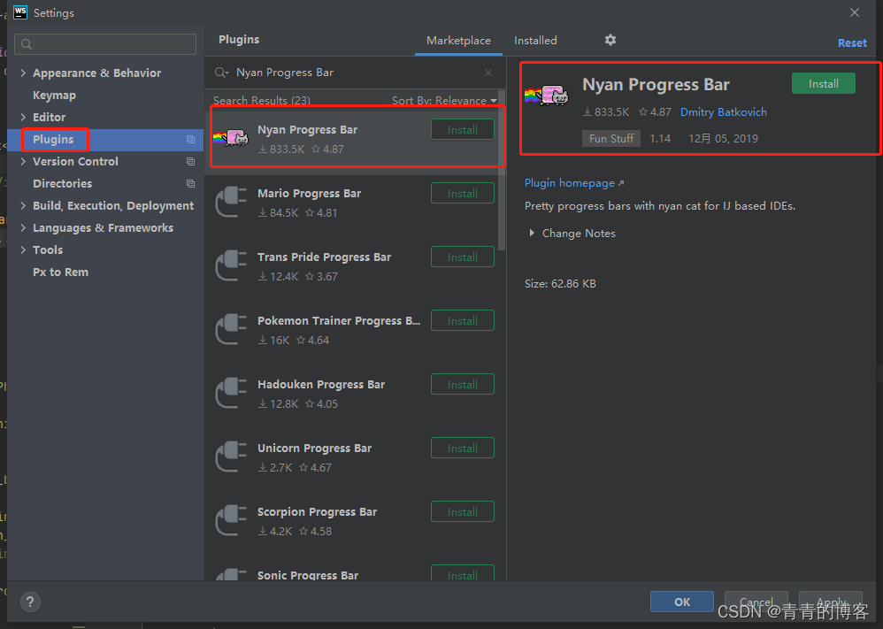Install Hadouken Progress Bar plugin

[463, 384]
